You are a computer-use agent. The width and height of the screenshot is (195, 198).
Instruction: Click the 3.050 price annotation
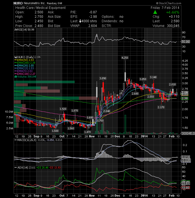143,79
